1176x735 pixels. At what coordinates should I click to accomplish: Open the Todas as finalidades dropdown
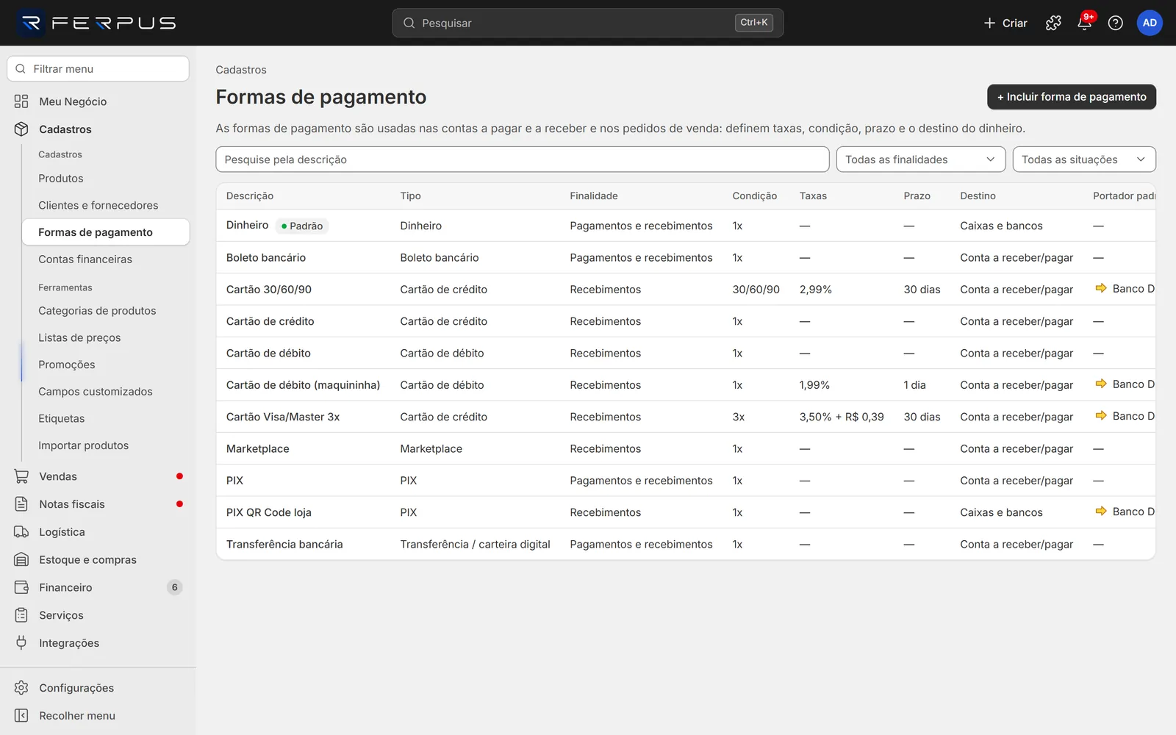[920, 159]
